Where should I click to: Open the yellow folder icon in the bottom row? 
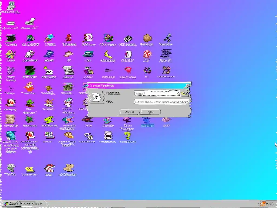[x=30, y=170]
